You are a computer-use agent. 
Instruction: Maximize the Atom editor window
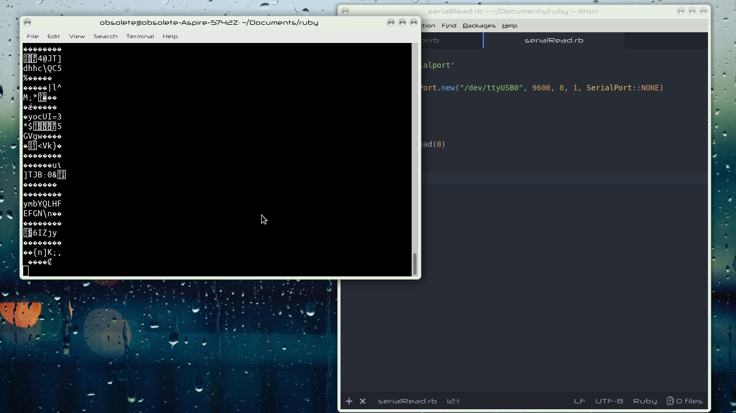tap(692, 11)
